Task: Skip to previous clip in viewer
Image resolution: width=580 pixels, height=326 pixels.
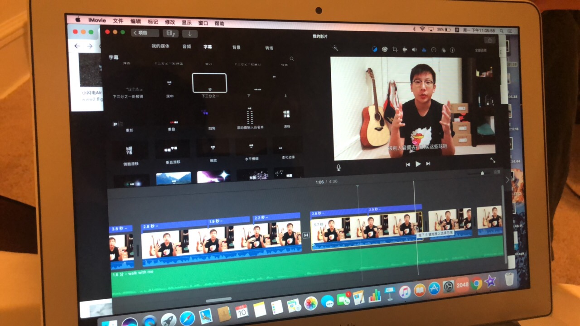Action: [408, 164]
